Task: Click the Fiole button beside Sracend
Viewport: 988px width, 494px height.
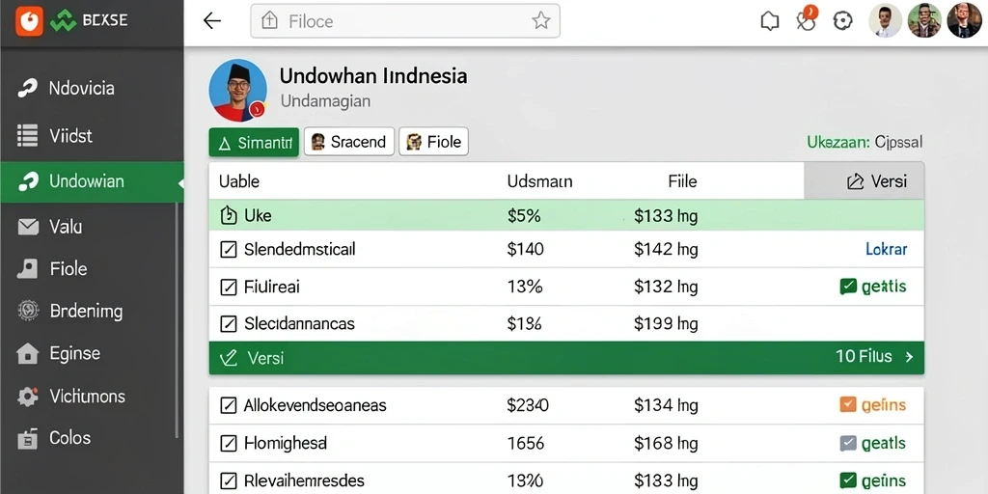Action: pyautogui.click(x=433, y=142)
